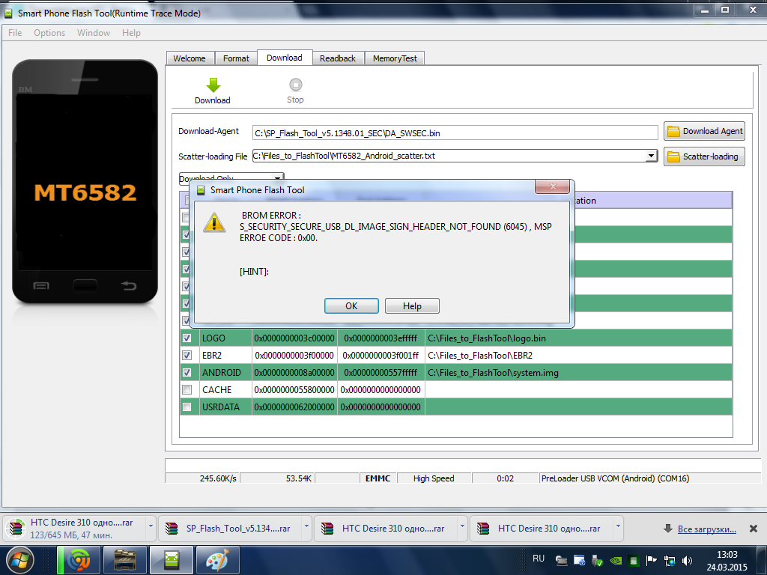Switch to the Readback tab
The width and height of the screenshot is (767, 575).
[337, 58]
